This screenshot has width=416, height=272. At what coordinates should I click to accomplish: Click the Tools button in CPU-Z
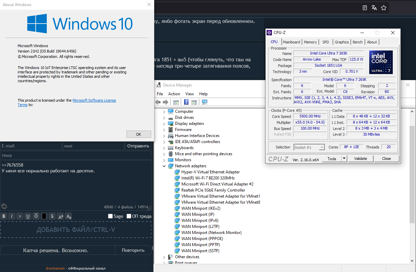[x=332, y=159]
